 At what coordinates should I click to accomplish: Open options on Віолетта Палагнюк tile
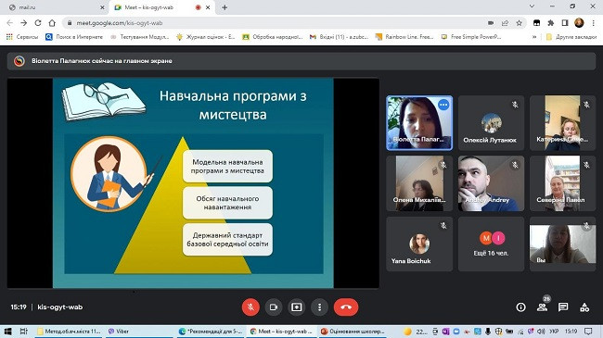point(443,105)
